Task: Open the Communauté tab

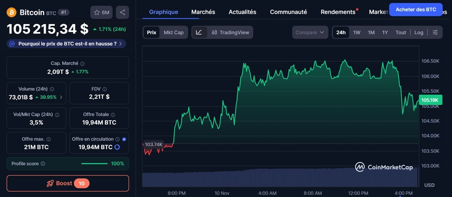Action: pos(289,12)
